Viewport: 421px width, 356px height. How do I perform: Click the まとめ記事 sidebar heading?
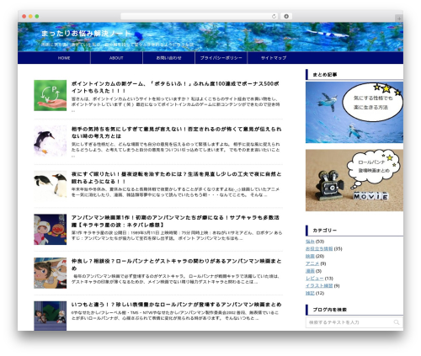pos(325,75)
